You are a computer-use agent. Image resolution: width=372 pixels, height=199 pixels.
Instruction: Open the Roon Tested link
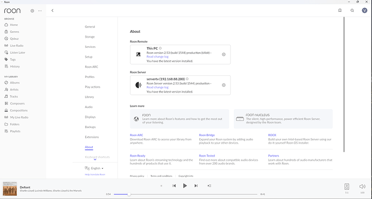coord(207,155)
